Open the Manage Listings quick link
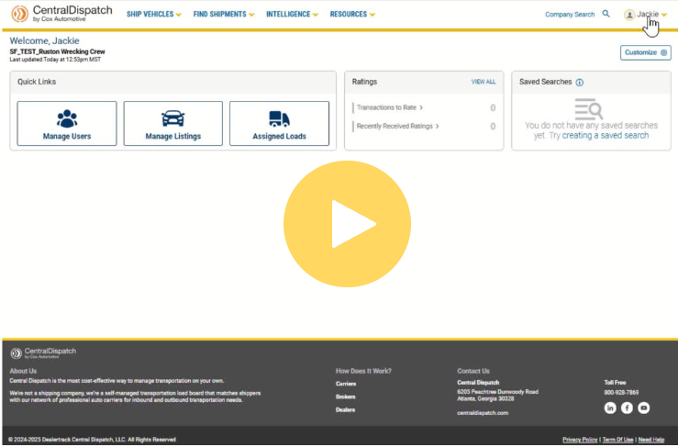Screen dimensions: 678x447 [172, 124]
